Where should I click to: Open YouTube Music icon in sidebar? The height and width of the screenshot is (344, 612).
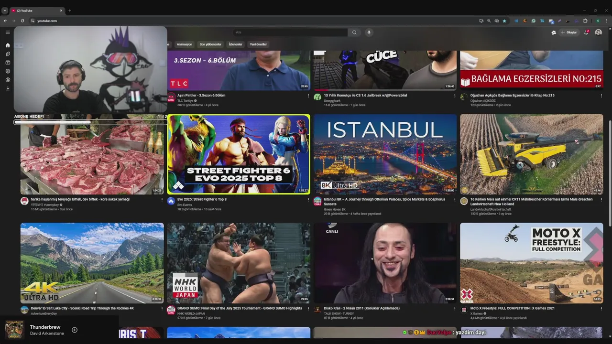point(8,71)
